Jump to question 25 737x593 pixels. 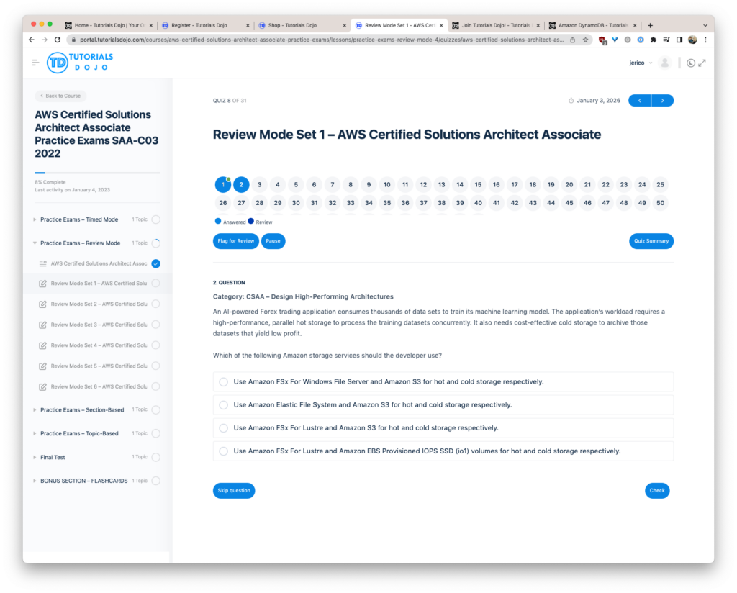point(661,185)
